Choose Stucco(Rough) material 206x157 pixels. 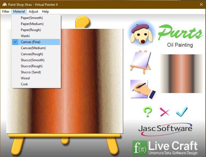tap(36, 66)
